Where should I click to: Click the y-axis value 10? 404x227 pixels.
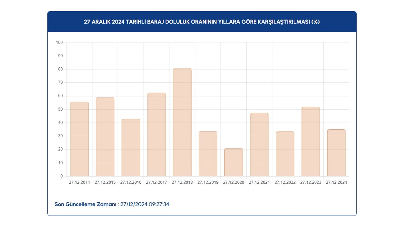(60, 163)
